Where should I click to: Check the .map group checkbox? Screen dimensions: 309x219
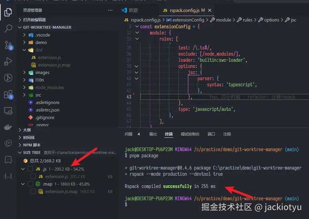click(30, 184)
